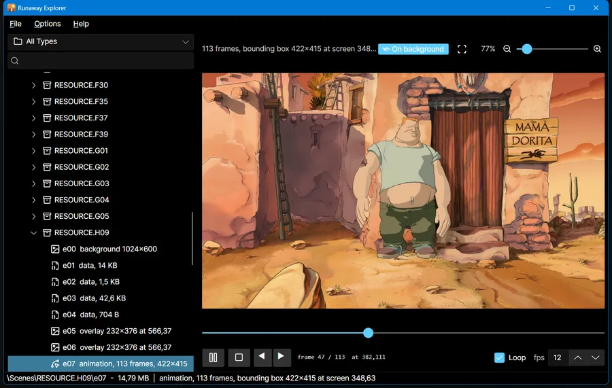This screenshot has width=612, height=388.
Task: Open the Help menu
Action: 81,24
